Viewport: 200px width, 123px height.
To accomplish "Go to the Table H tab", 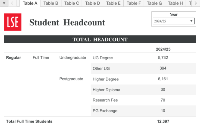I will tap(175, 3).
